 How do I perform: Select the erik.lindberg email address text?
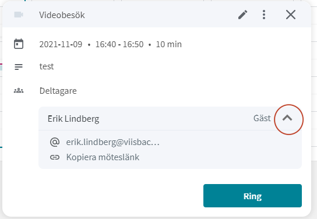[x=112, y=142]
